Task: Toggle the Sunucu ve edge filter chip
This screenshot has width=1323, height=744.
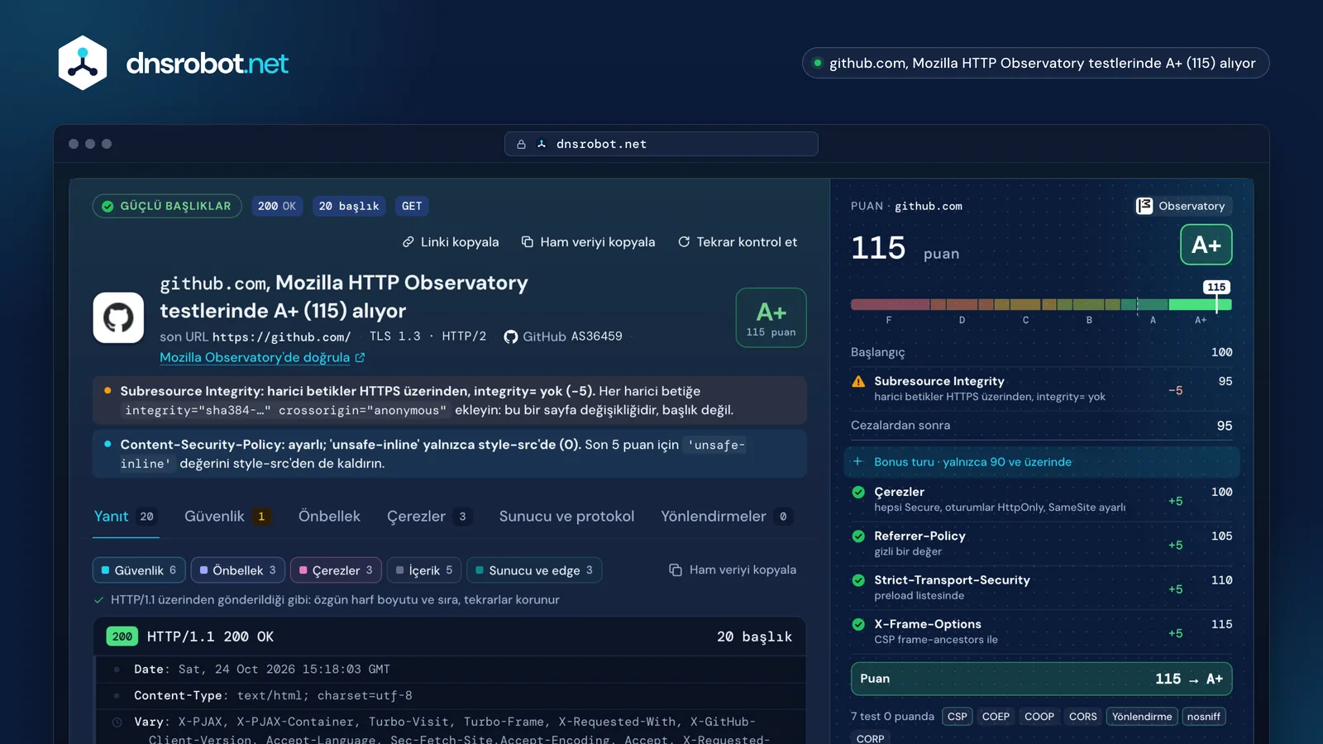Action: (534, 570)
